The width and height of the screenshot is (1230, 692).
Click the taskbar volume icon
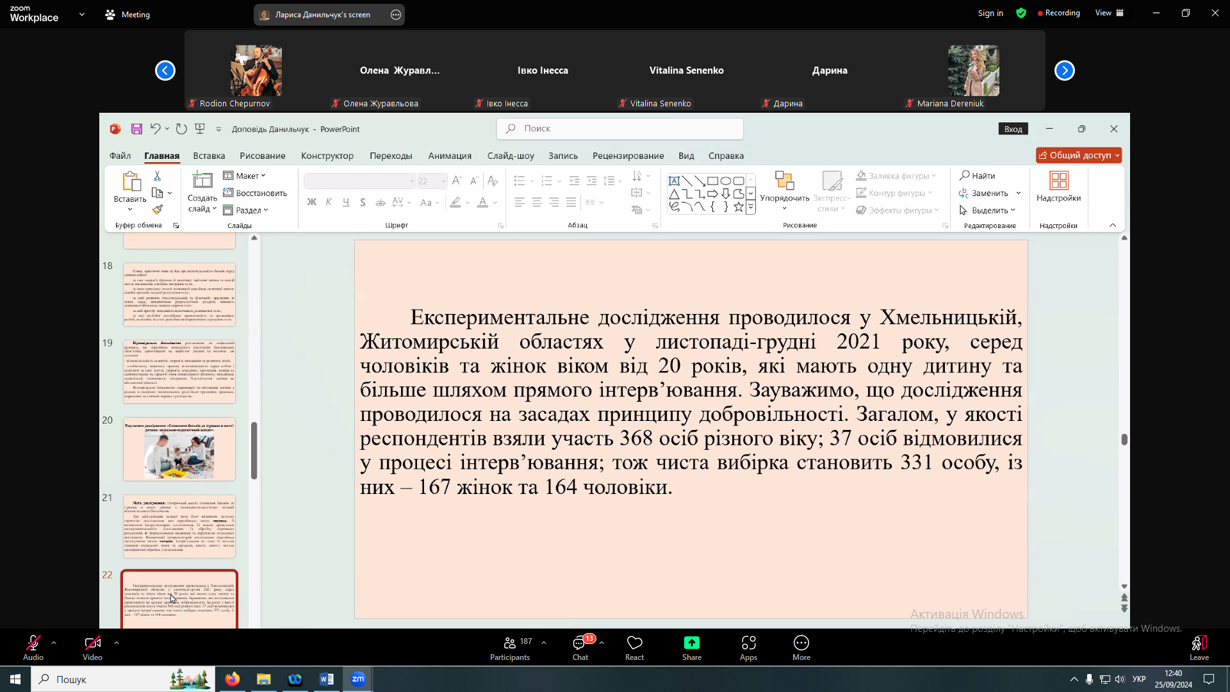[x=1119, y=679]
